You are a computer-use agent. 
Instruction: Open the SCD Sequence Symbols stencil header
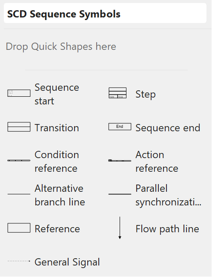tap(105, 13)
